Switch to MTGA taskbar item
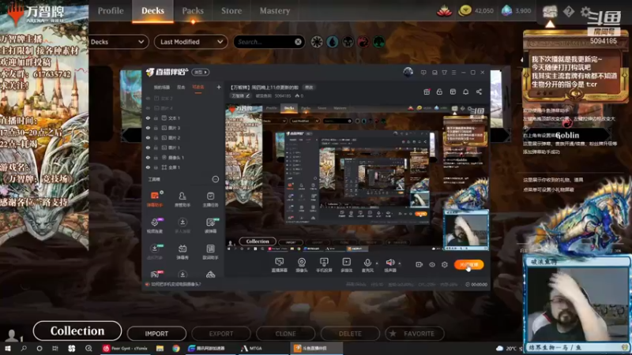Screen dimensions: 632x355 (251, 348)
